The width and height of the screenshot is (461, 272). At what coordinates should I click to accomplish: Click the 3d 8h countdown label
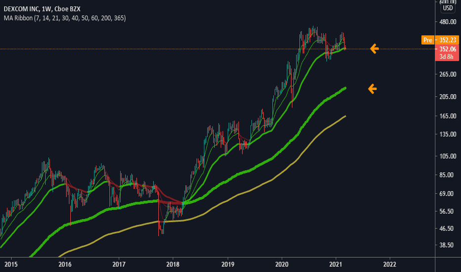[446, 57]
